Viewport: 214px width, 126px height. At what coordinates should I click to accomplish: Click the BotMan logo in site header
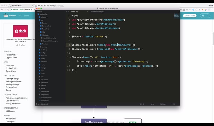click(x=10, y=16)
